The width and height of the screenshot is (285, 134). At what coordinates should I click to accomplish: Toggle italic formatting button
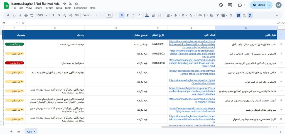[127, 15]
